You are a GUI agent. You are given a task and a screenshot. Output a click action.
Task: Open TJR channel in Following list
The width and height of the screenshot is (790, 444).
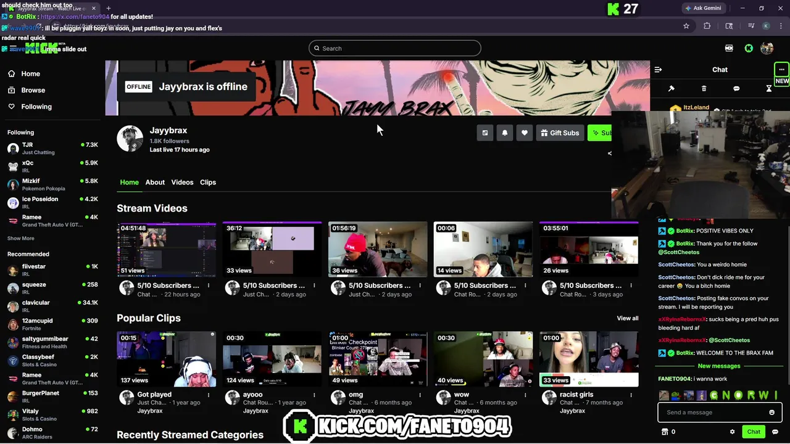point(52,148)
